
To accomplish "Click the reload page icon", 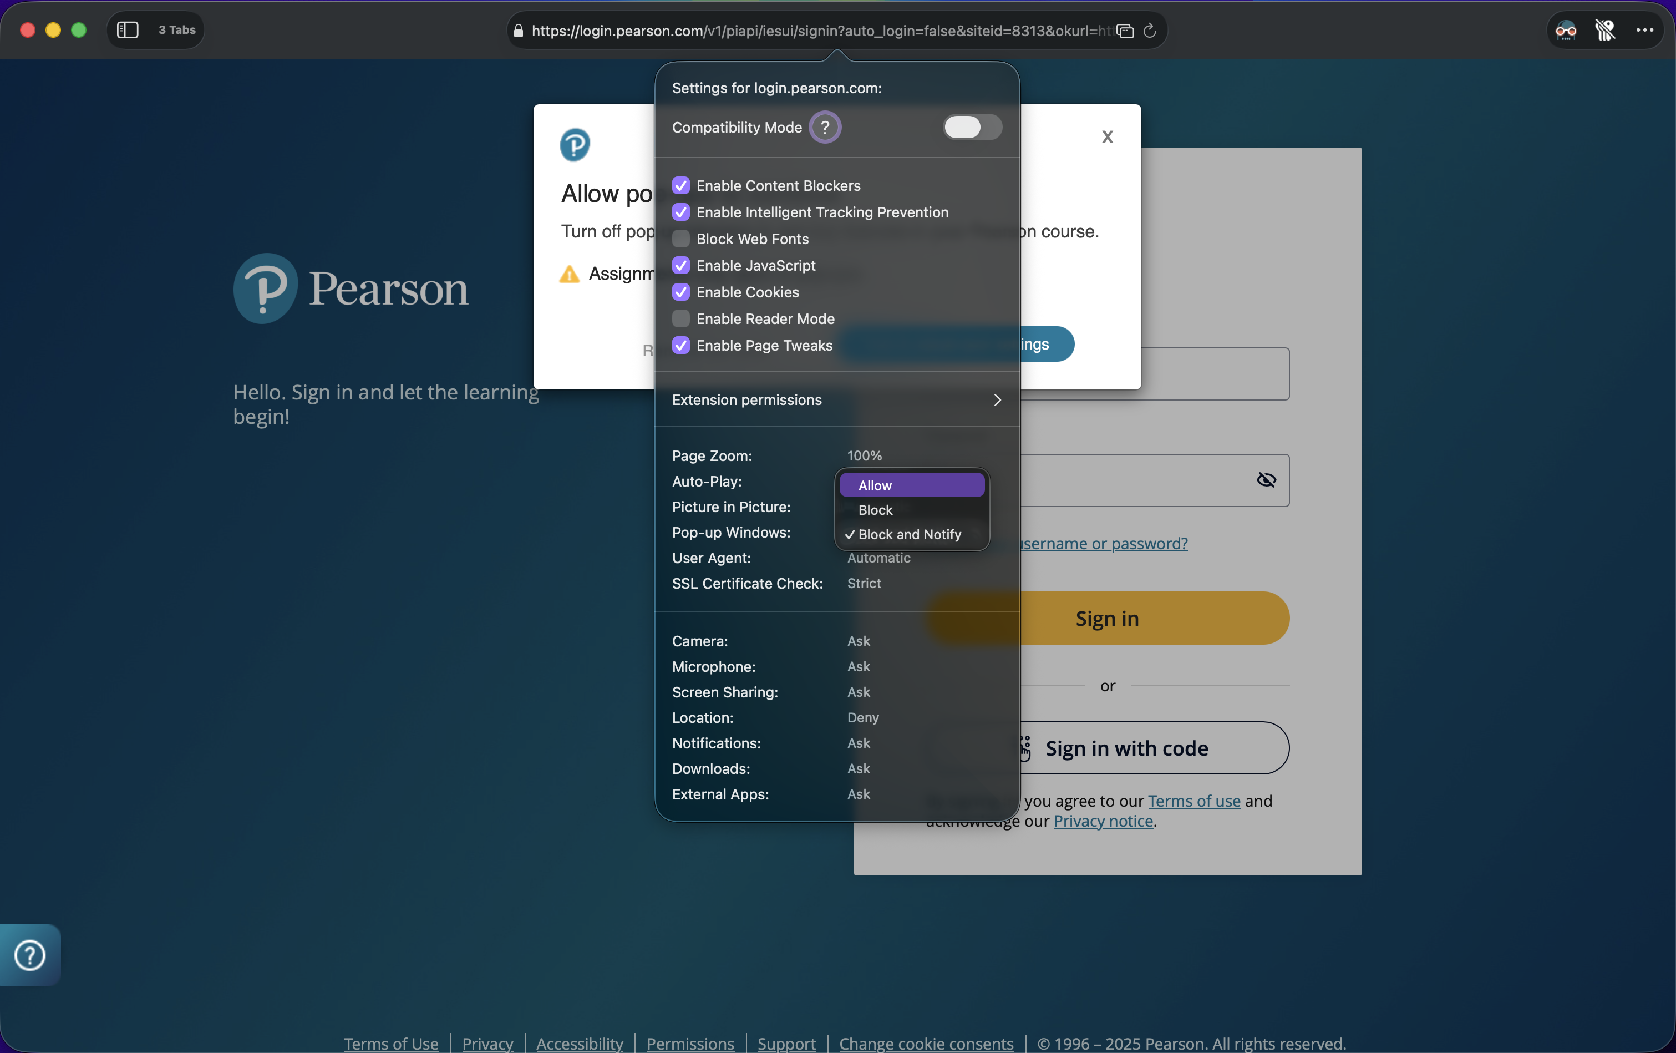I will pyautogui.click(x=1150, y=31).
